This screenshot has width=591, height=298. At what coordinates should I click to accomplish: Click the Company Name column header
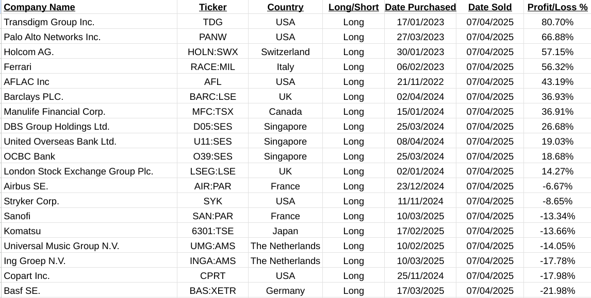[x=39, y=7]
